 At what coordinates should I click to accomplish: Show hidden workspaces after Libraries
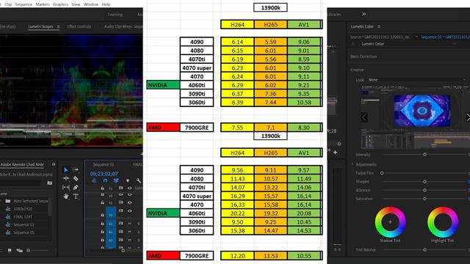(x=364, y=14)
